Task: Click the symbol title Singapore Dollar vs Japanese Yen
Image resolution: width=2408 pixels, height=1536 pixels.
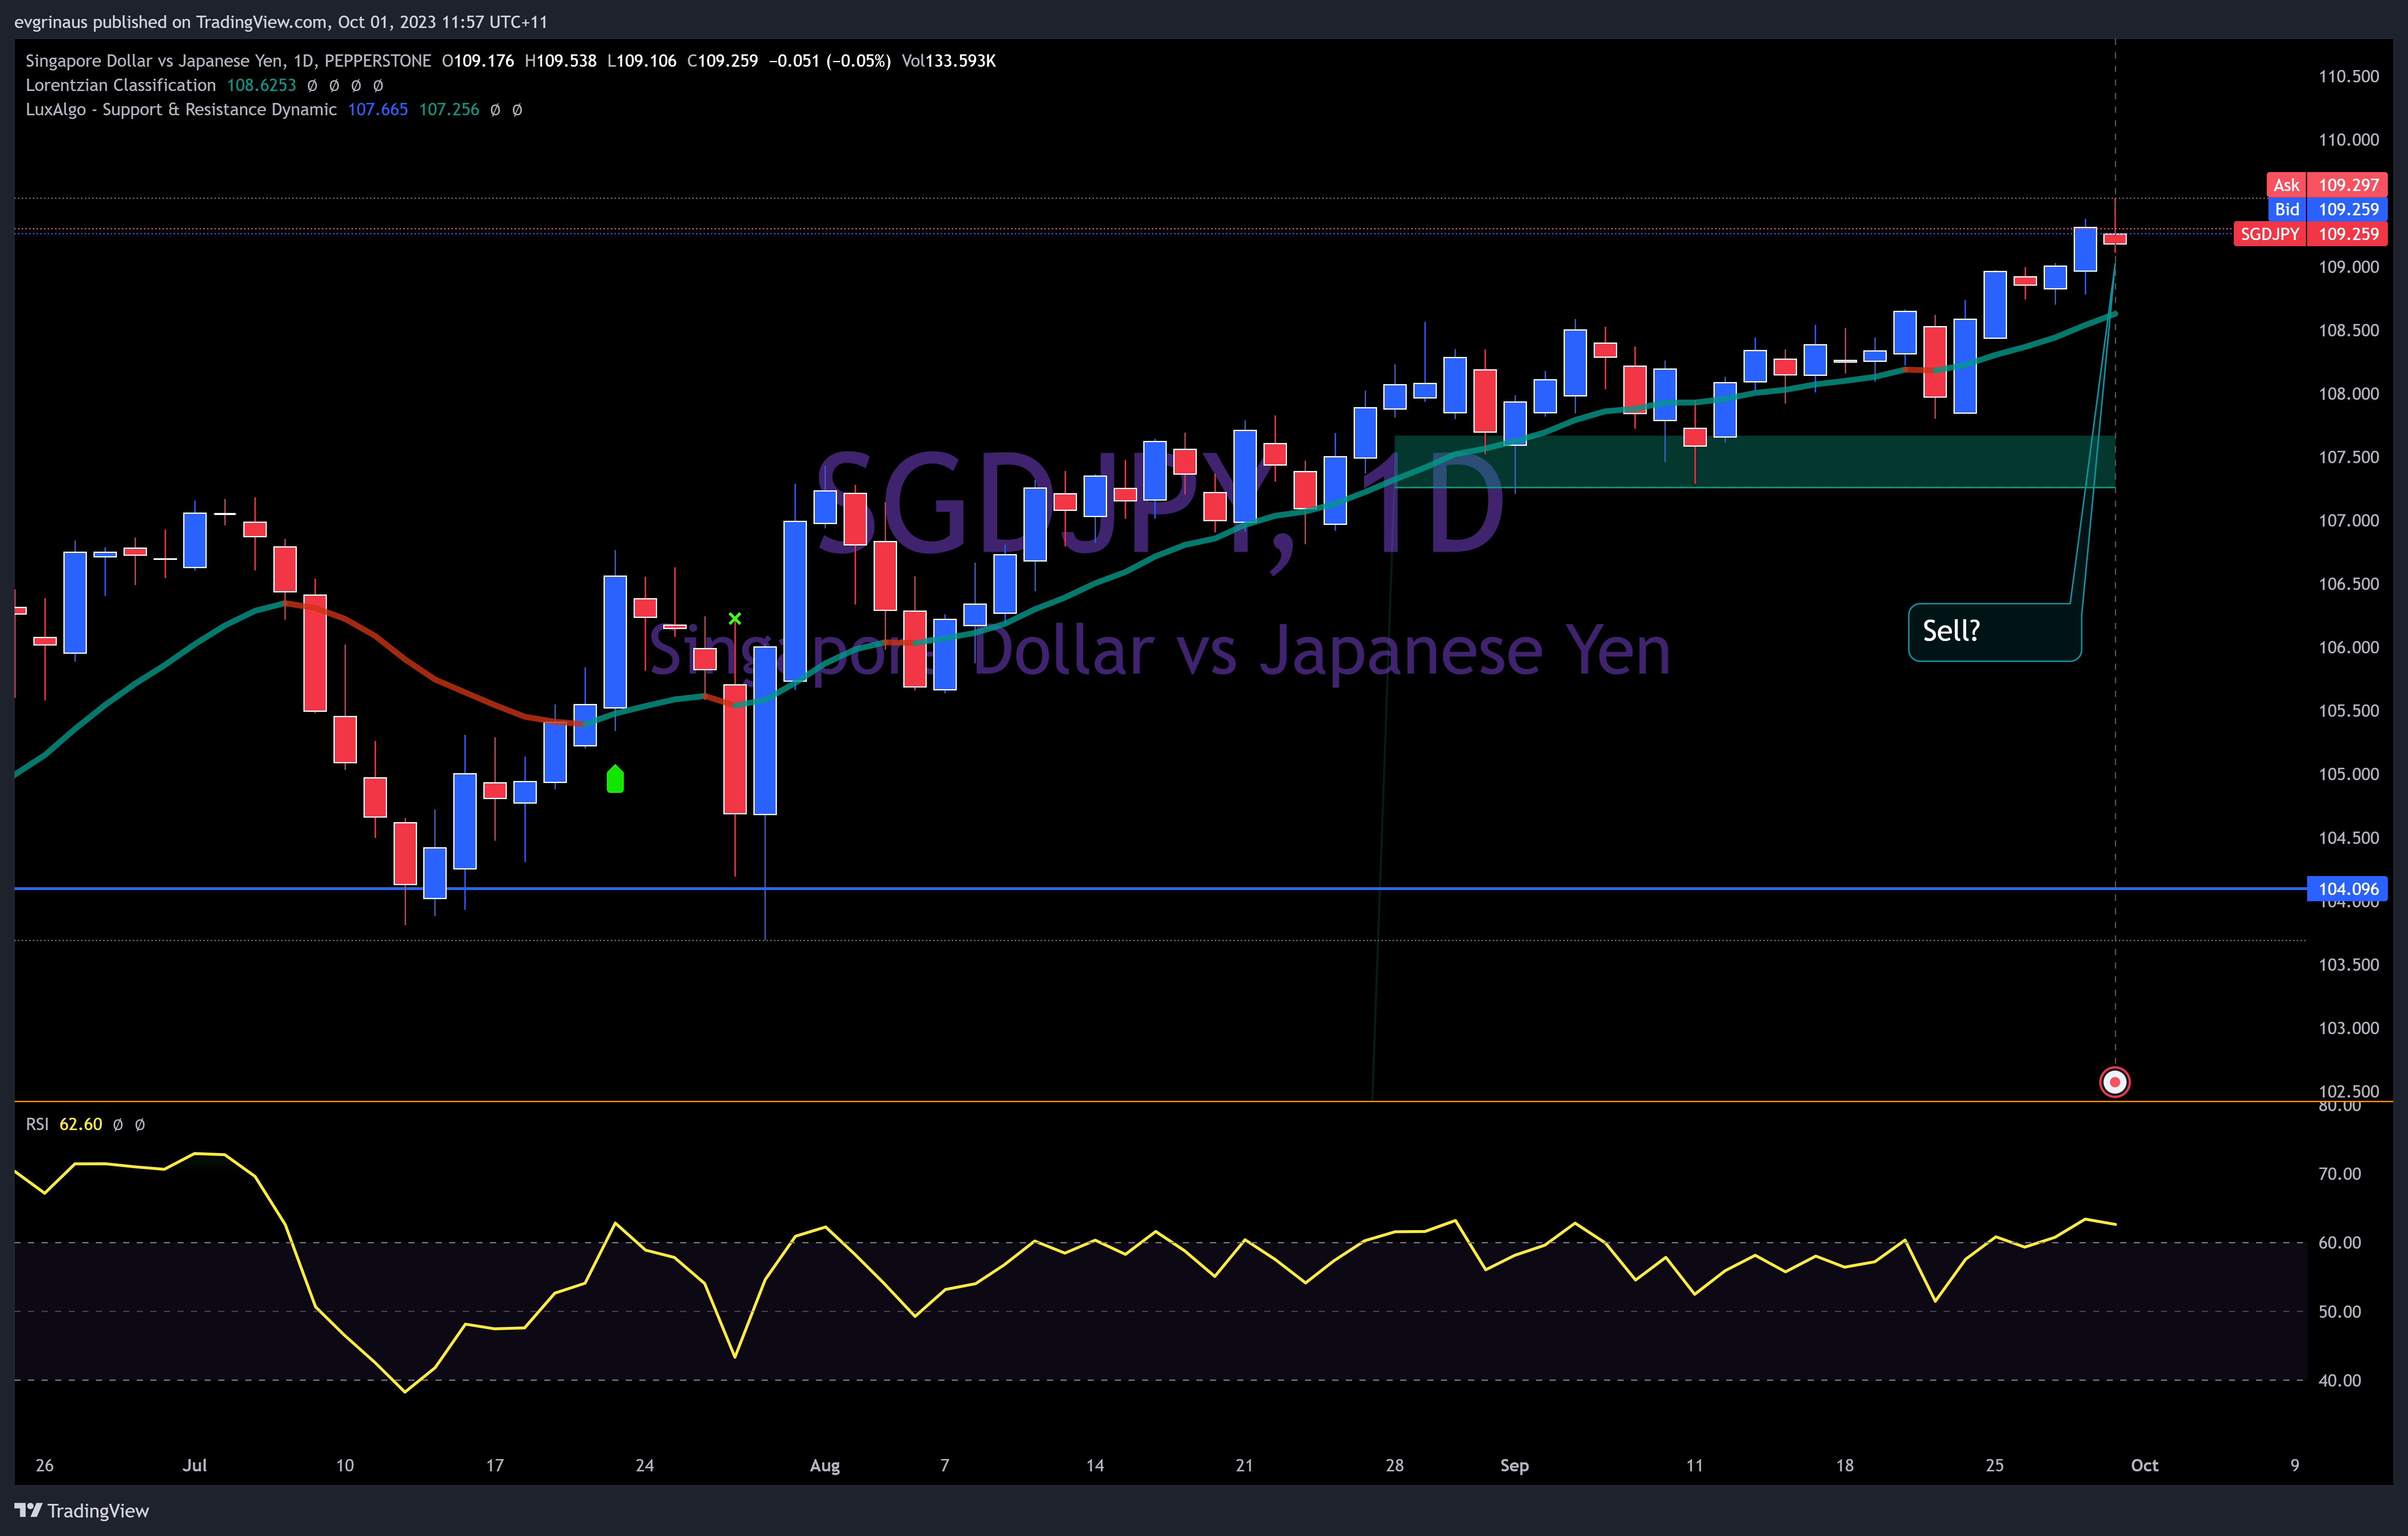Action: [228, 61]
